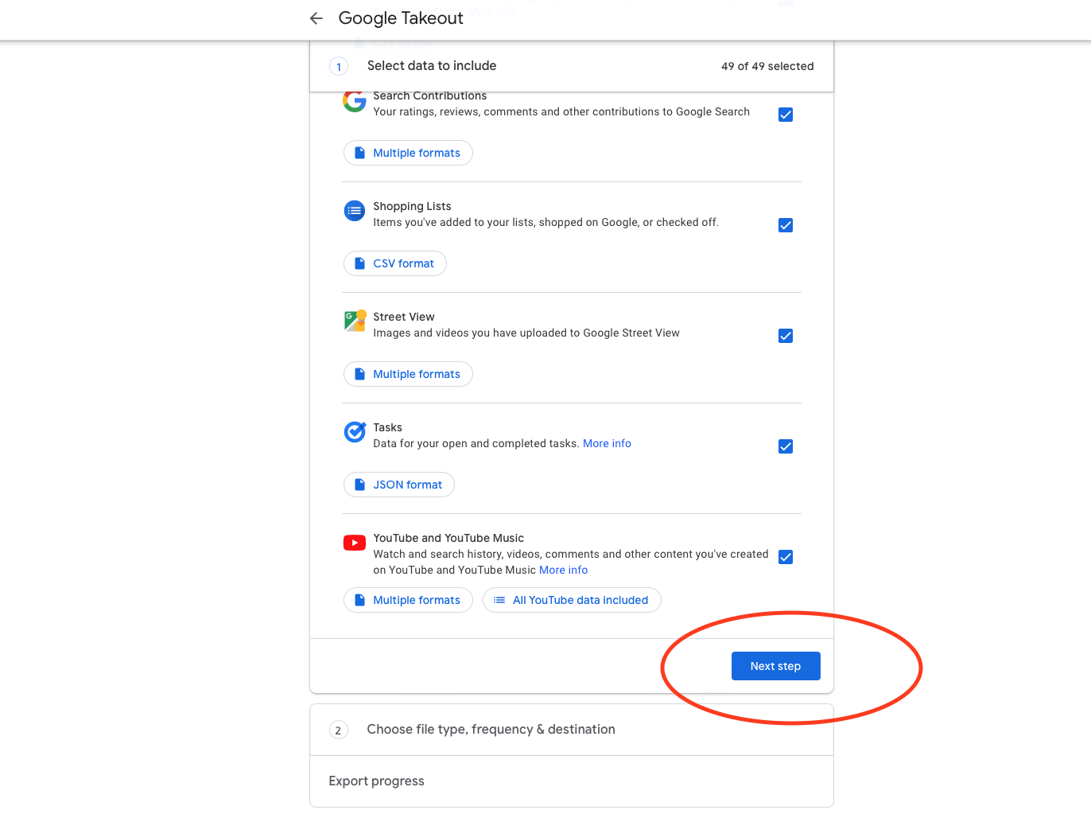
Task: Collapse the Select data to include step header
Action: point(572,66)
